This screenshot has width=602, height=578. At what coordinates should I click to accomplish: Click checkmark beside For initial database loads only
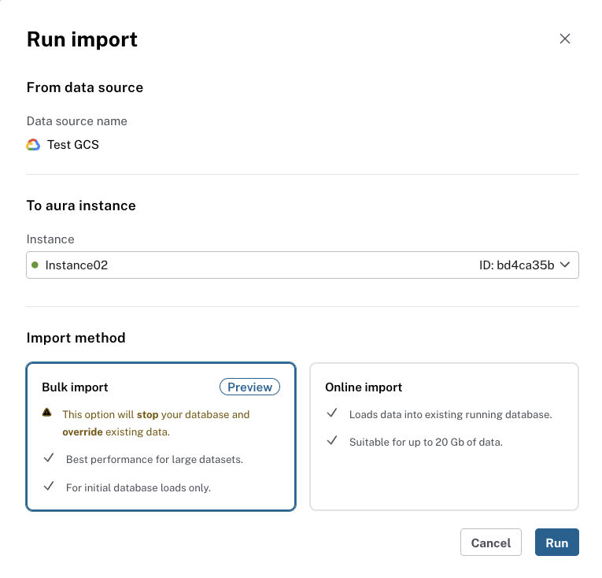pos(49,486)
